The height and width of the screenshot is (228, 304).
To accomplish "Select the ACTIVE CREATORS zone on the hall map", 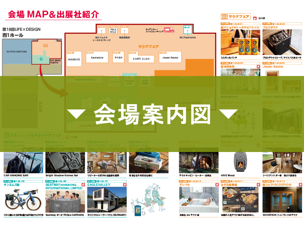I will [17, 52].
